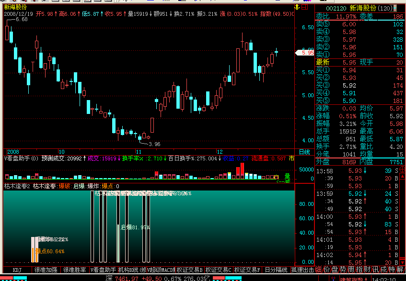The width and height of the screenshot is (406, 281).
Task: Click the 内盘 7751 value
Action: (x=396, y=162)
